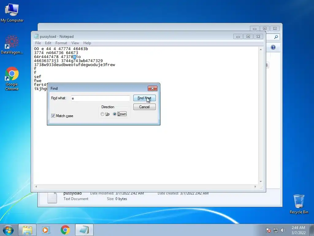Close the Explorer window behind Notepad
This screenshot has height=236, width=314.
coord(275,29)
